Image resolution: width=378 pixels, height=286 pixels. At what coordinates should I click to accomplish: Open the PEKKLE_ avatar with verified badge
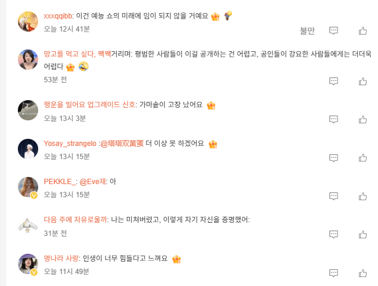click(28, 187)
